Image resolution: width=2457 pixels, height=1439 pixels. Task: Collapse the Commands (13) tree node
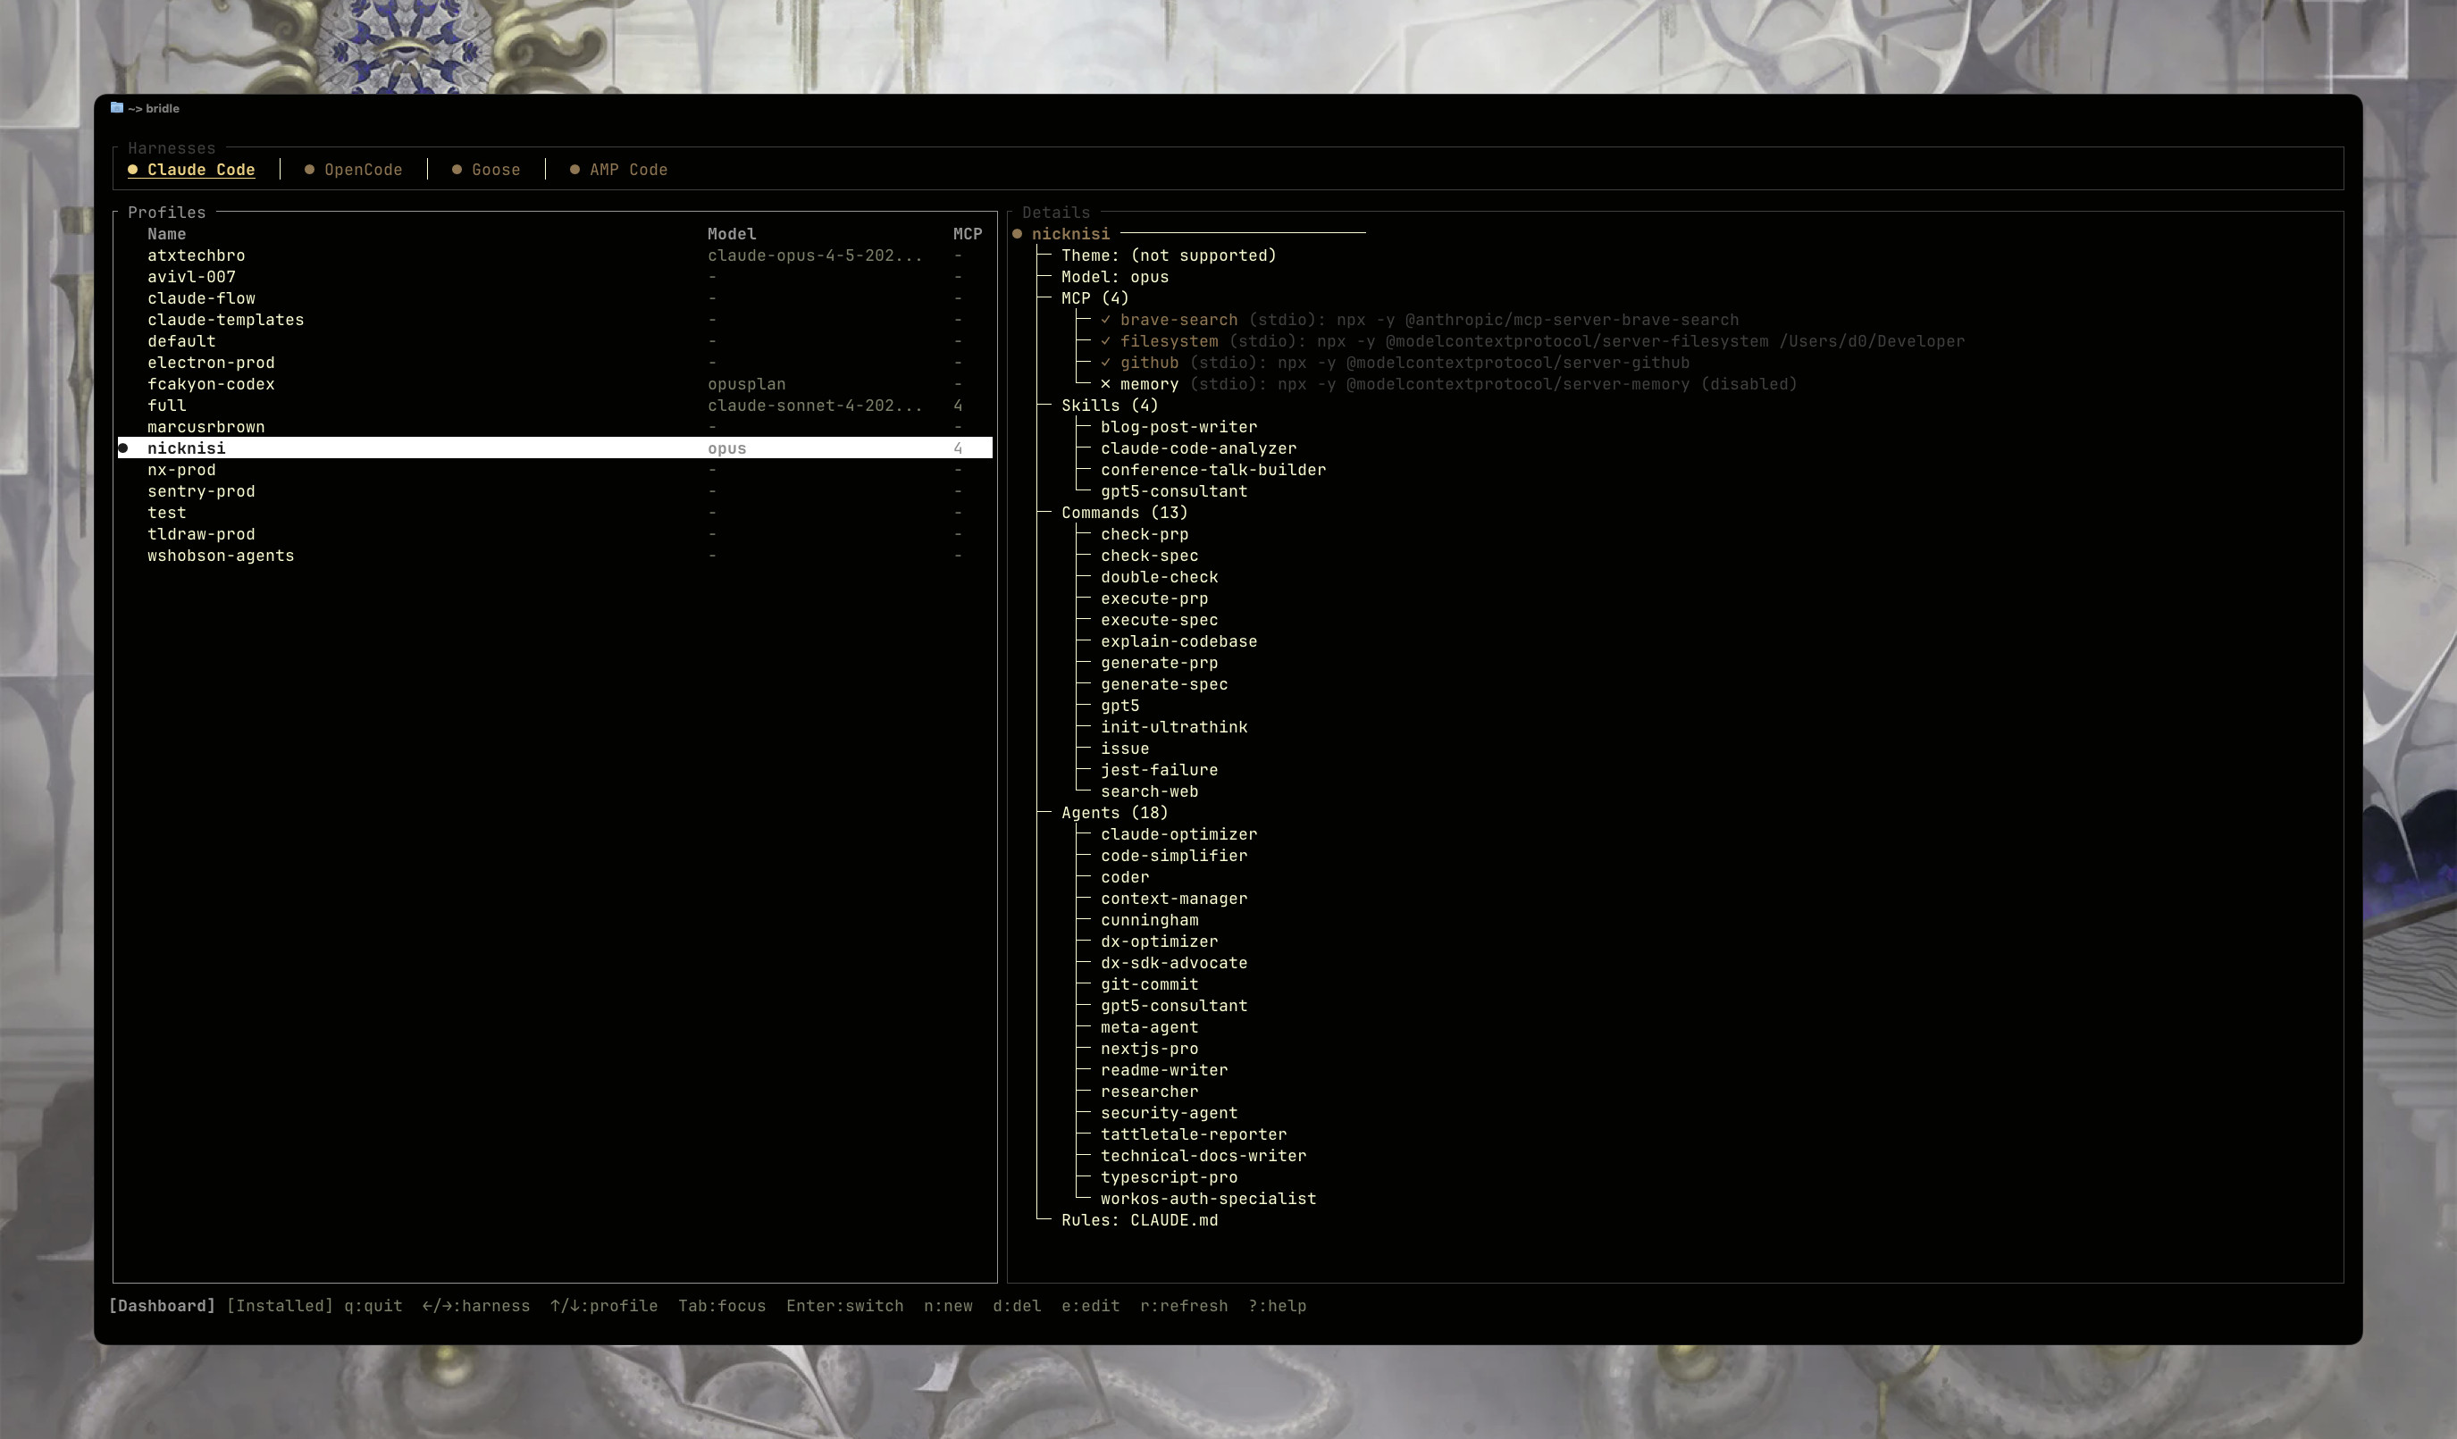(x=1123, y=513)
